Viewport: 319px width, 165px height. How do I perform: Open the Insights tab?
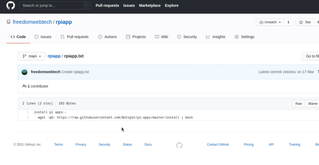216,37
